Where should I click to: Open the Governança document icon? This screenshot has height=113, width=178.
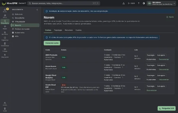5,44
